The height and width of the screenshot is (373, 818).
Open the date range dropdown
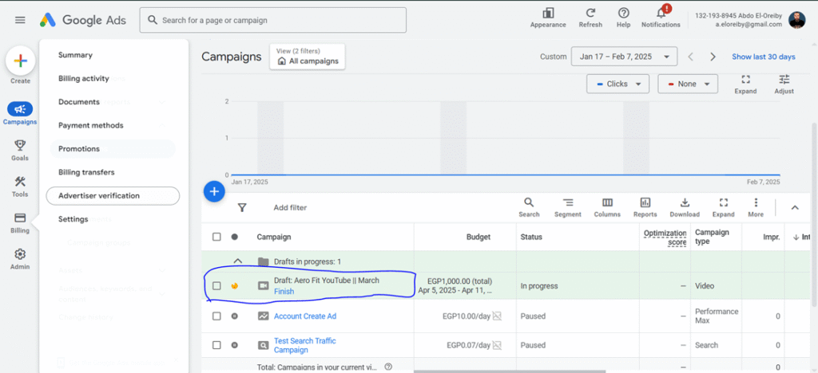(x=625, y=57)
